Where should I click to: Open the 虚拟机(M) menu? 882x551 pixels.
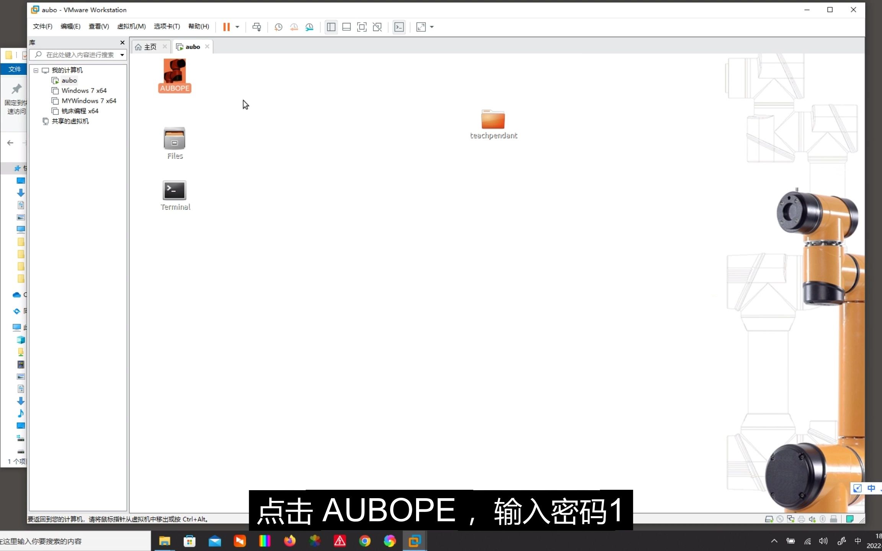(x=131, y=26)
